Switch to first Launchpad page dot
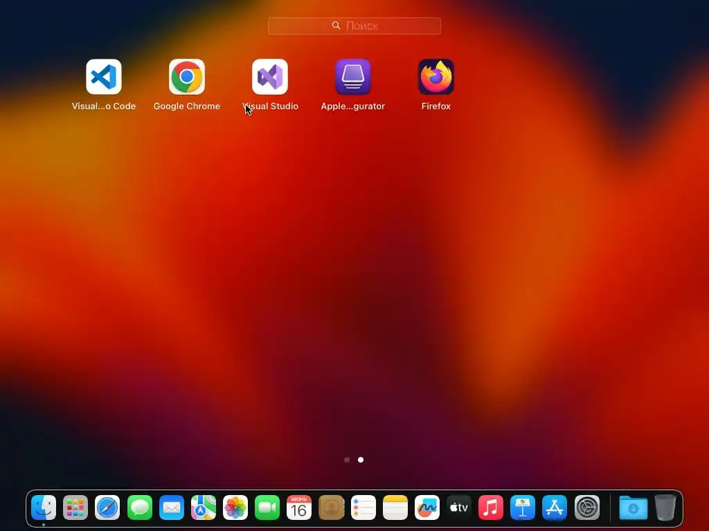 click(347, 460)
